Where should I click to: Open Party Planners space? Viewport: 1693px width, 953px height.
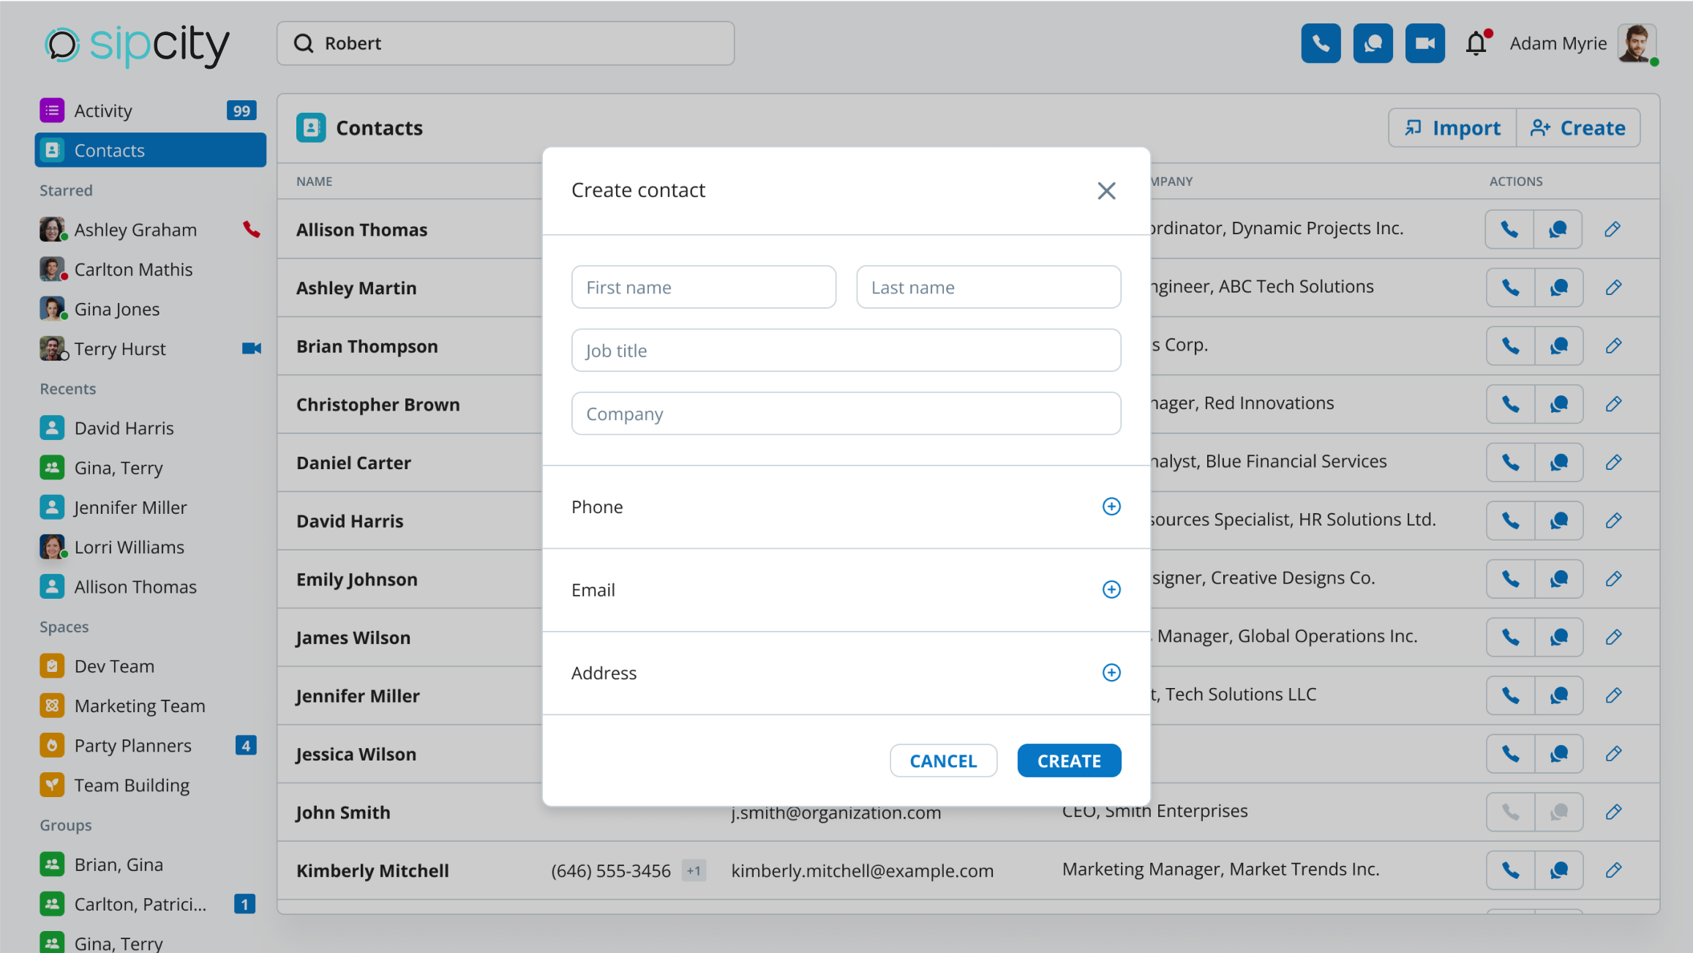(132, 746)
